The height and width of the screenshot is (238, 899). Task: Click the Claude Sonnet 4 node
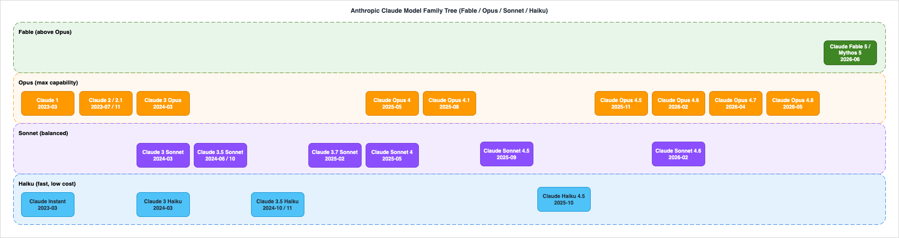[392, 155]
